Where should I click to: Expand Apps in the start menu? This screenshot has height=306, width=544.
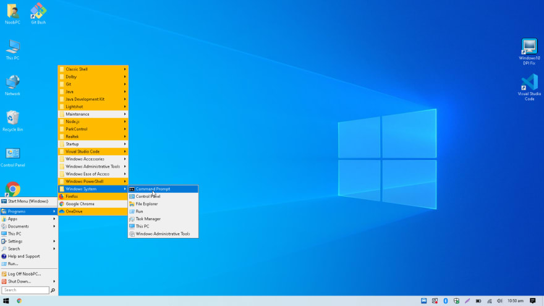coord(29,219)
